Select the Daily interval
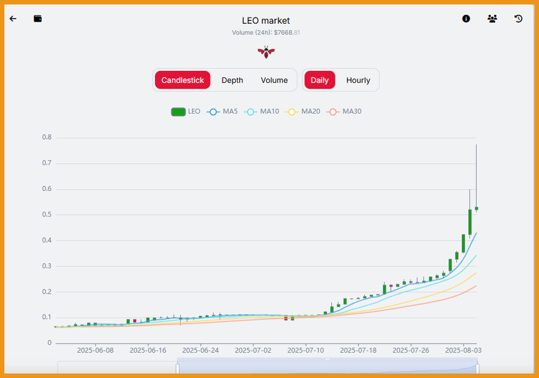 coord(320,80)
